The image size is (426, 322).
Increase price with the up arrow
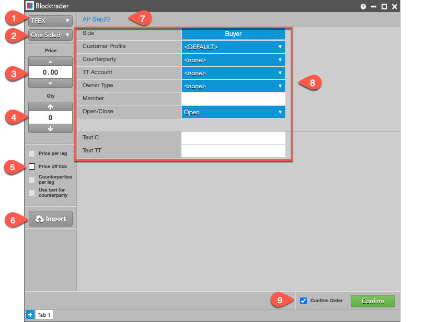pyautogui.click(x=50, y=61)
